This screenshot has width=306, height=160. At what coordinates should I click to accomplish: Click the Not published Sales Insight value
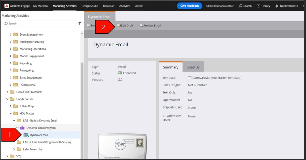[198, 85]
